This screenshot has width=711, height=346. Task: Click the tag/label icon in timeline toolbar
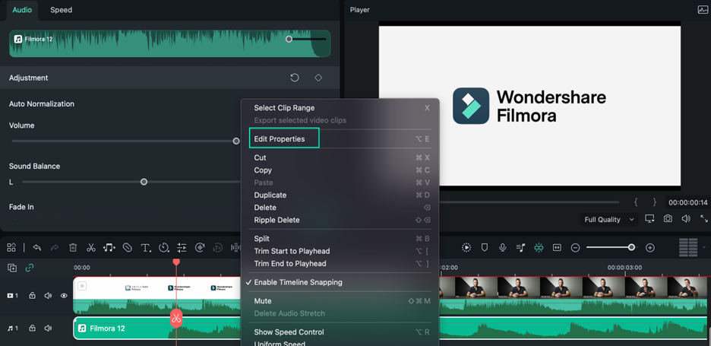coord(128,247)
